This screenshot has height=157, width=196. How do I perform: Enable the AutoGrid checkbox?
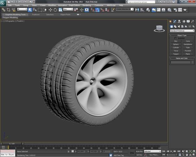(x=175, y=38)
